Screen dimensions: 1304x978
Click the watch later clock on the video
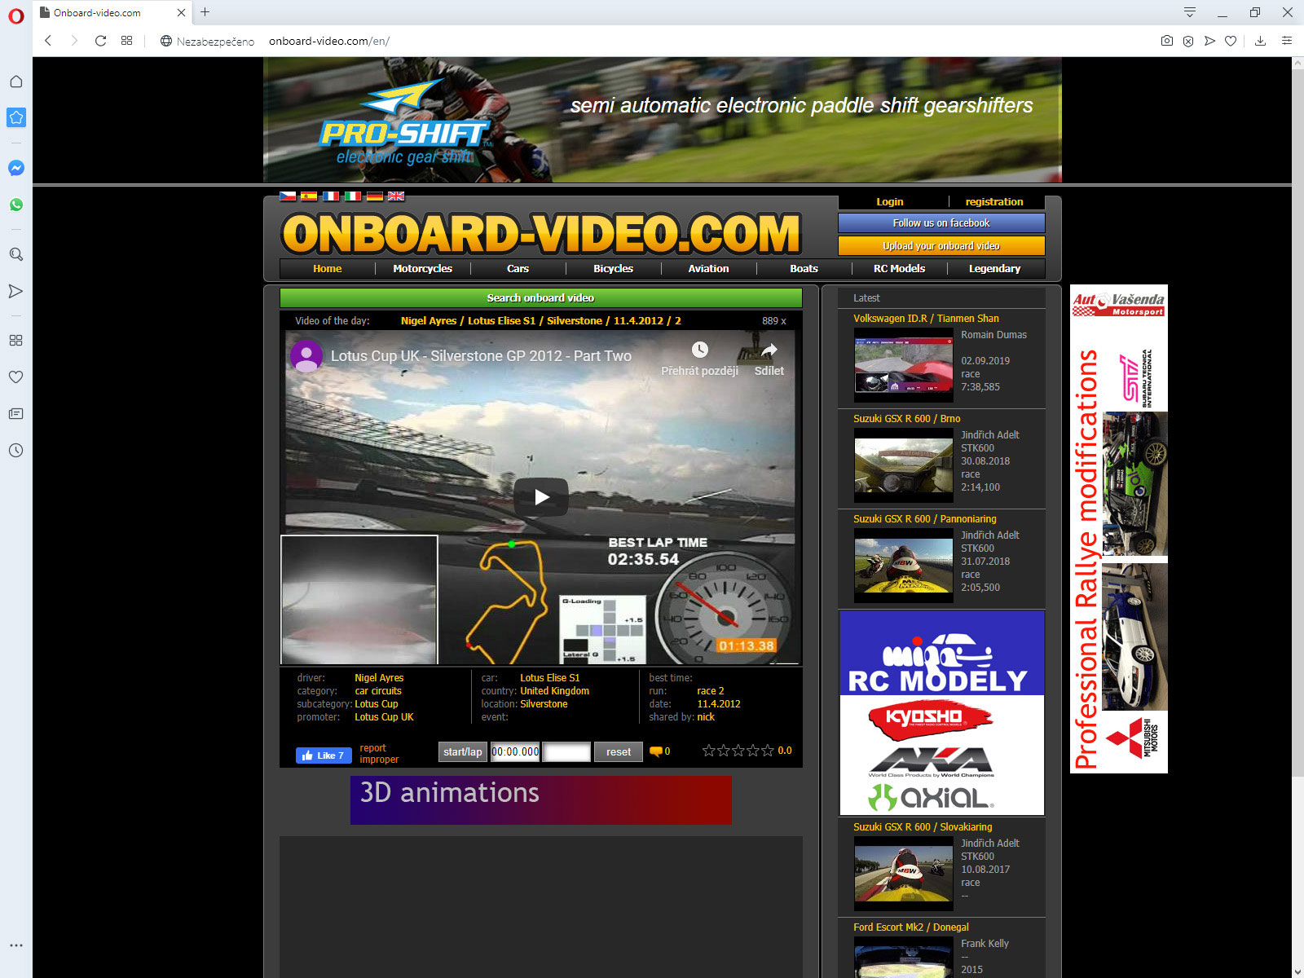coord(699,350)
